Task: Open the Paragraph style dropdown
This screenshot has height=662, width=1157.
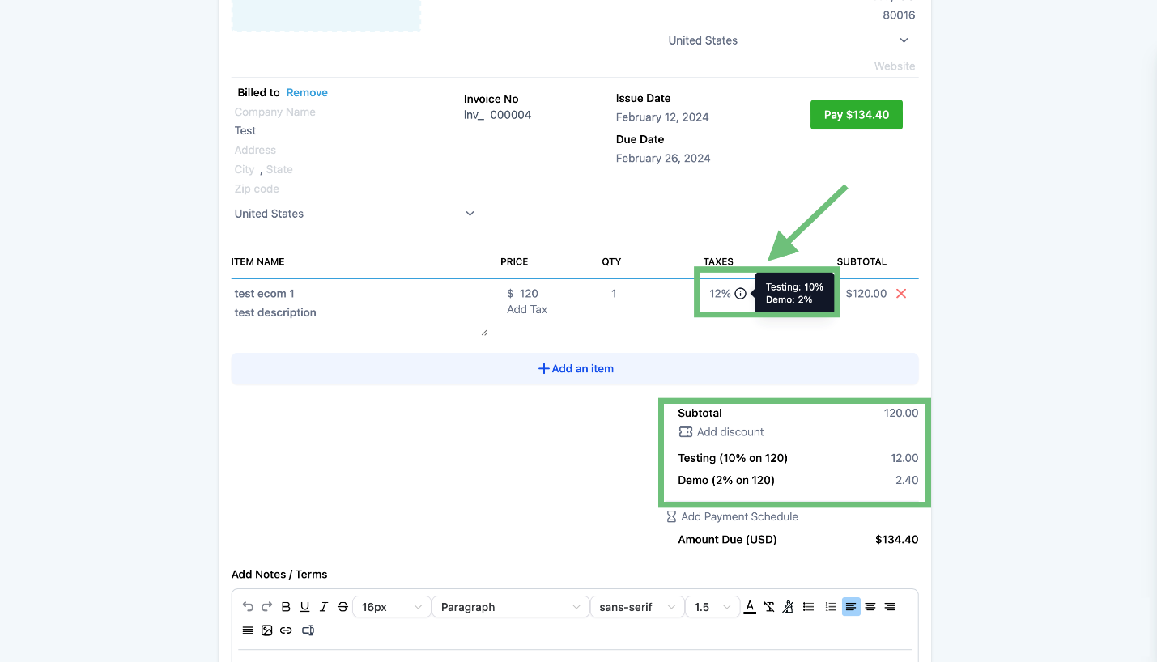Action: coord(510,607)
